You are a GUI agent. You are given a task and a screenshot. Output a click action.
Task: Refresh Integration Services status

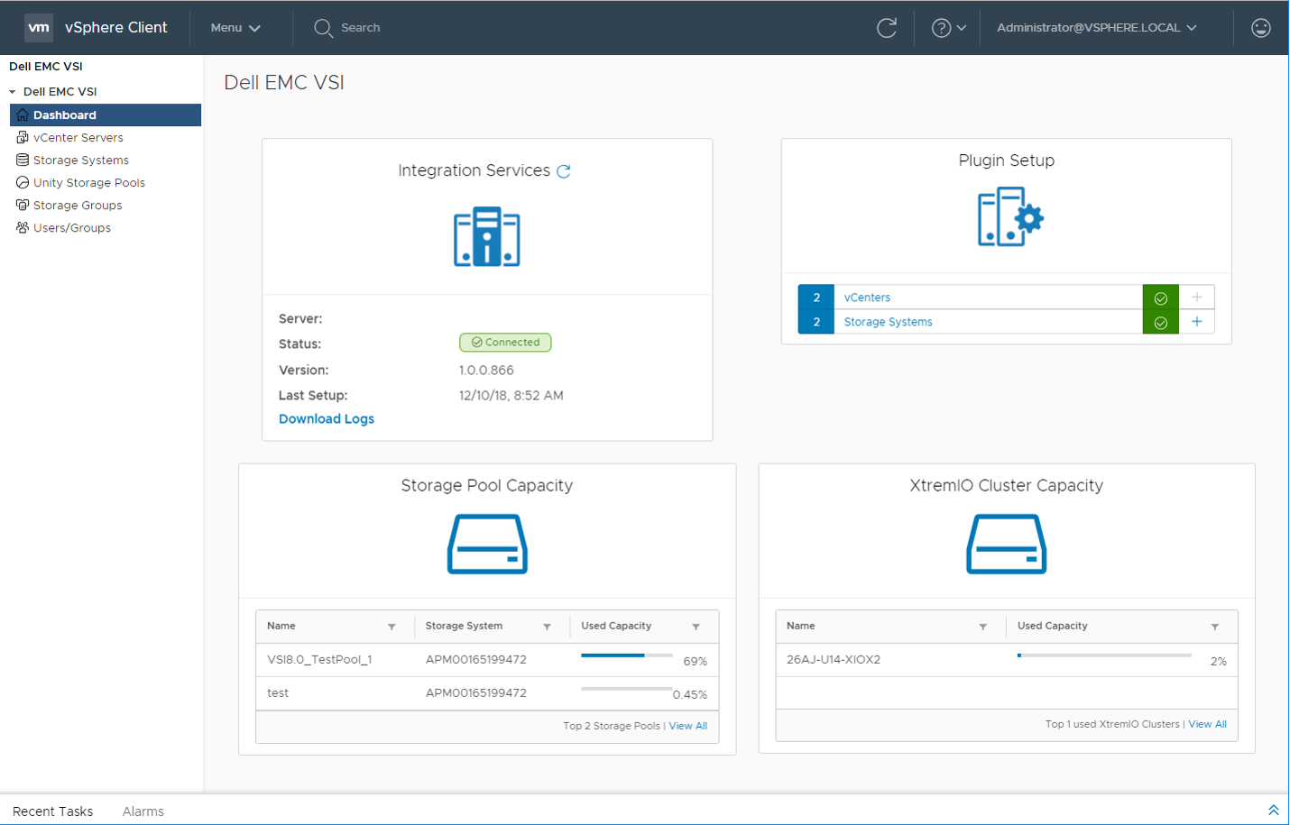564,171
